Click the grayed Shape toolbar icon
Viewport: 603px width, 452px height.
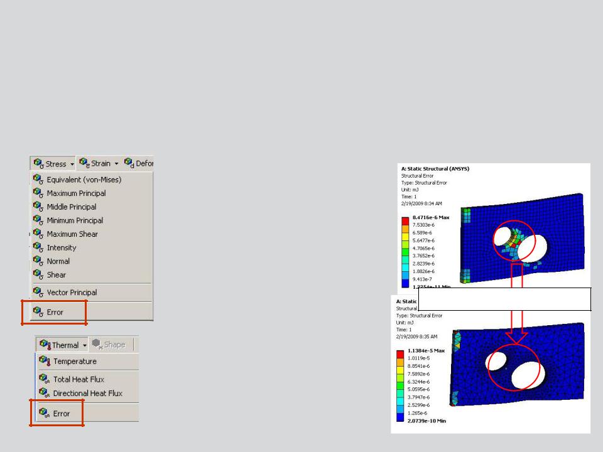point(97,344)
